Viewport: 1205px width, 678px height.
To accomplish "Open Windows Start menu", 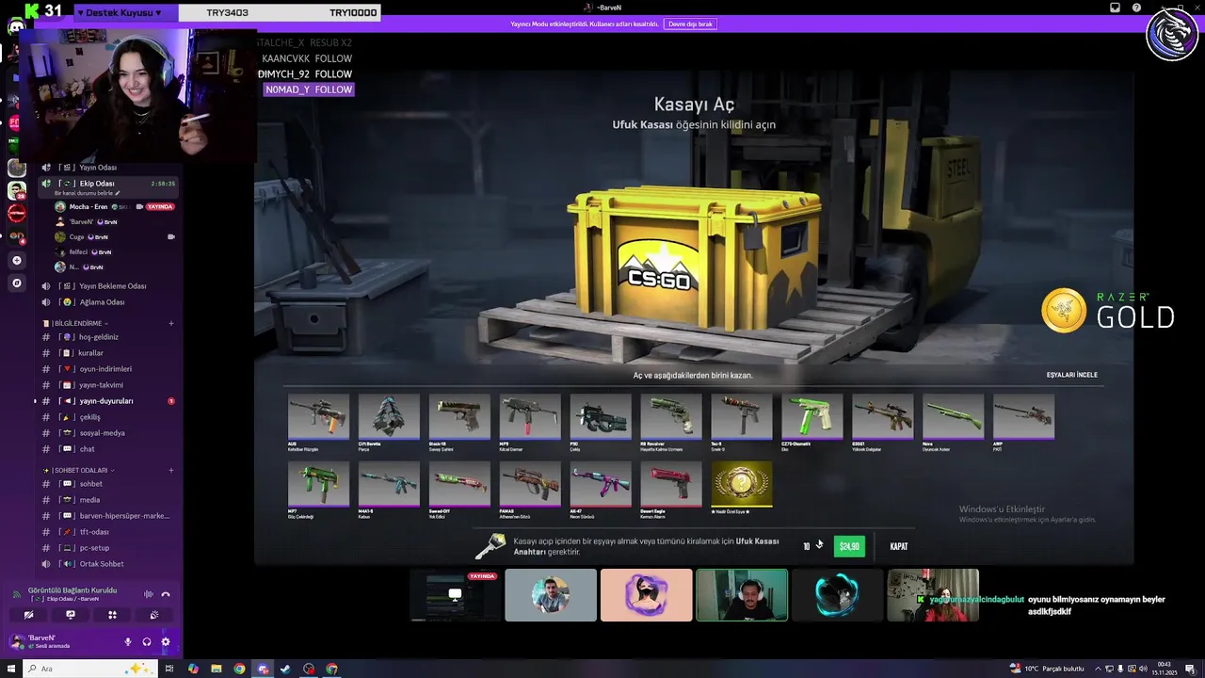I will [x=9, y=669].
